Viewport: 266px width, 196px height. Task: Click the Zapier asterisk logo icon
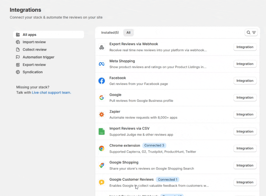click(x=102, y=115)
